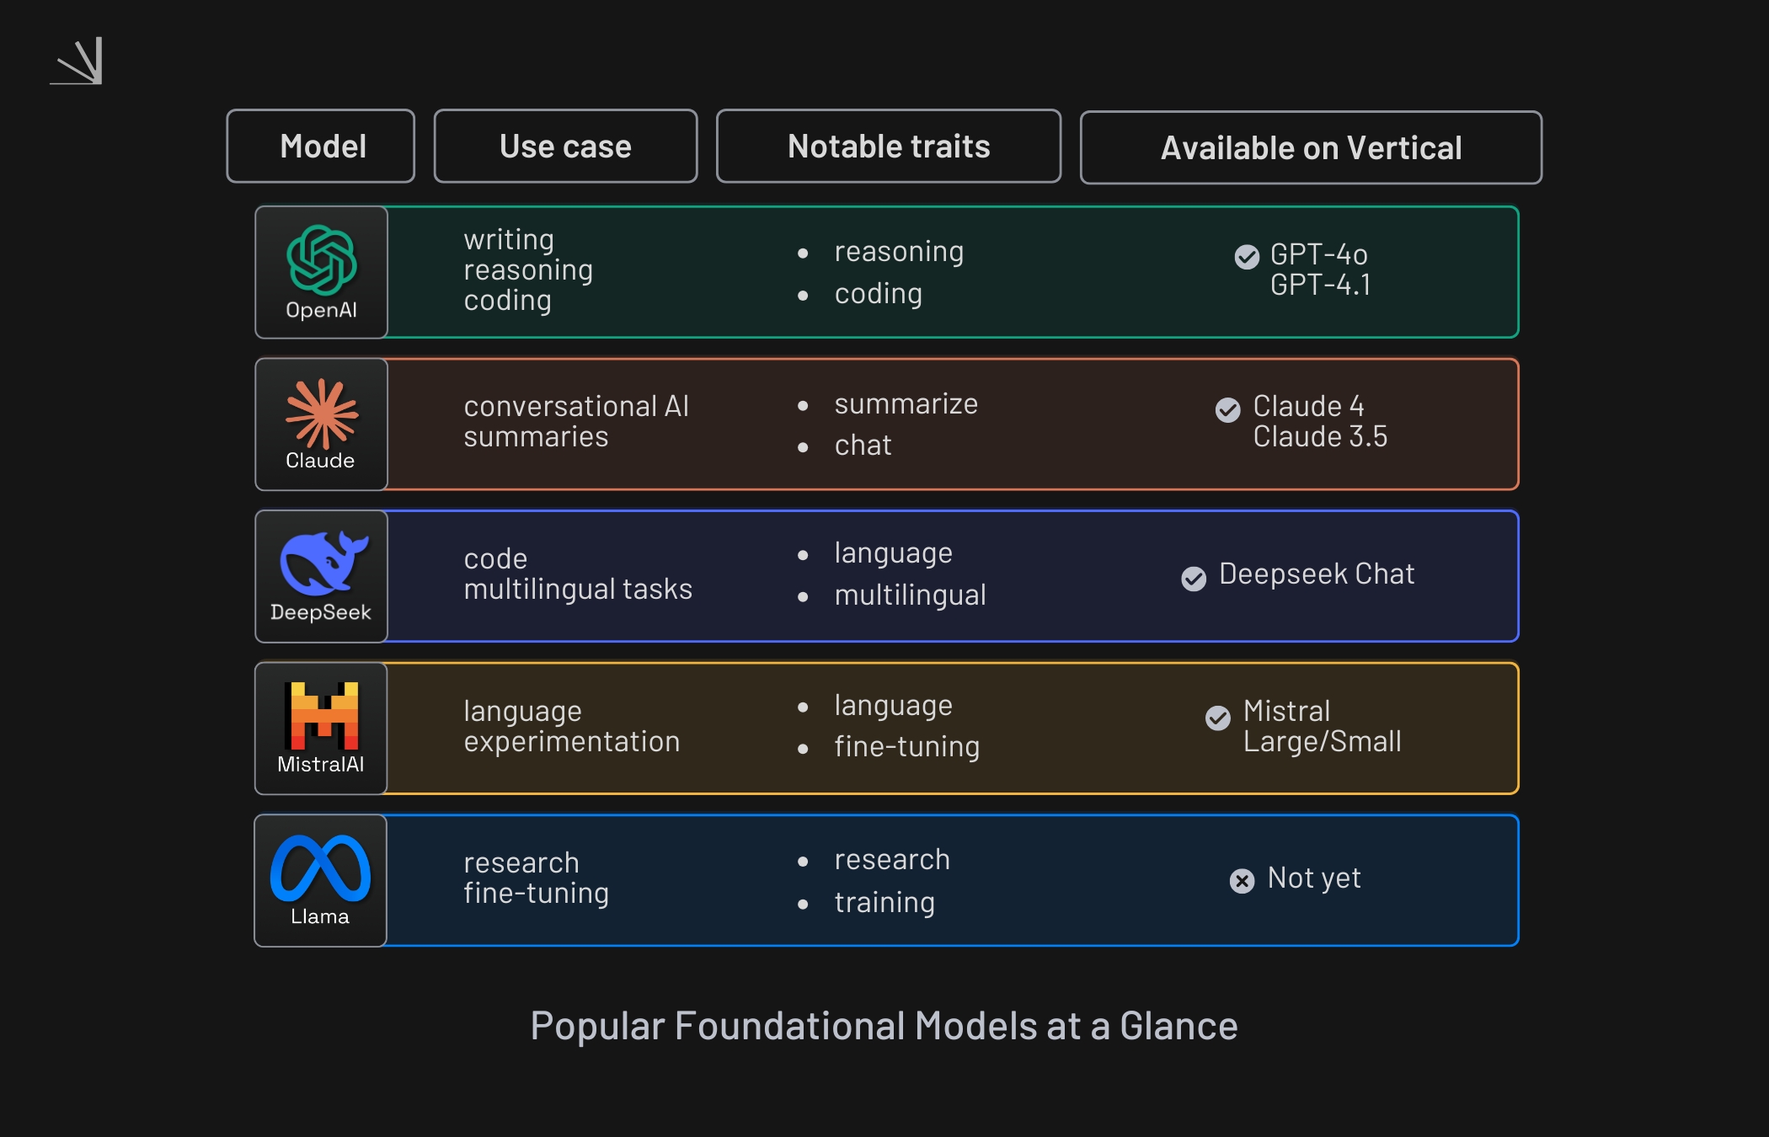Click 'writing' in OpenAI use case
Image resolution: width=1769 pixels, height=1137 pixels.
509,240
